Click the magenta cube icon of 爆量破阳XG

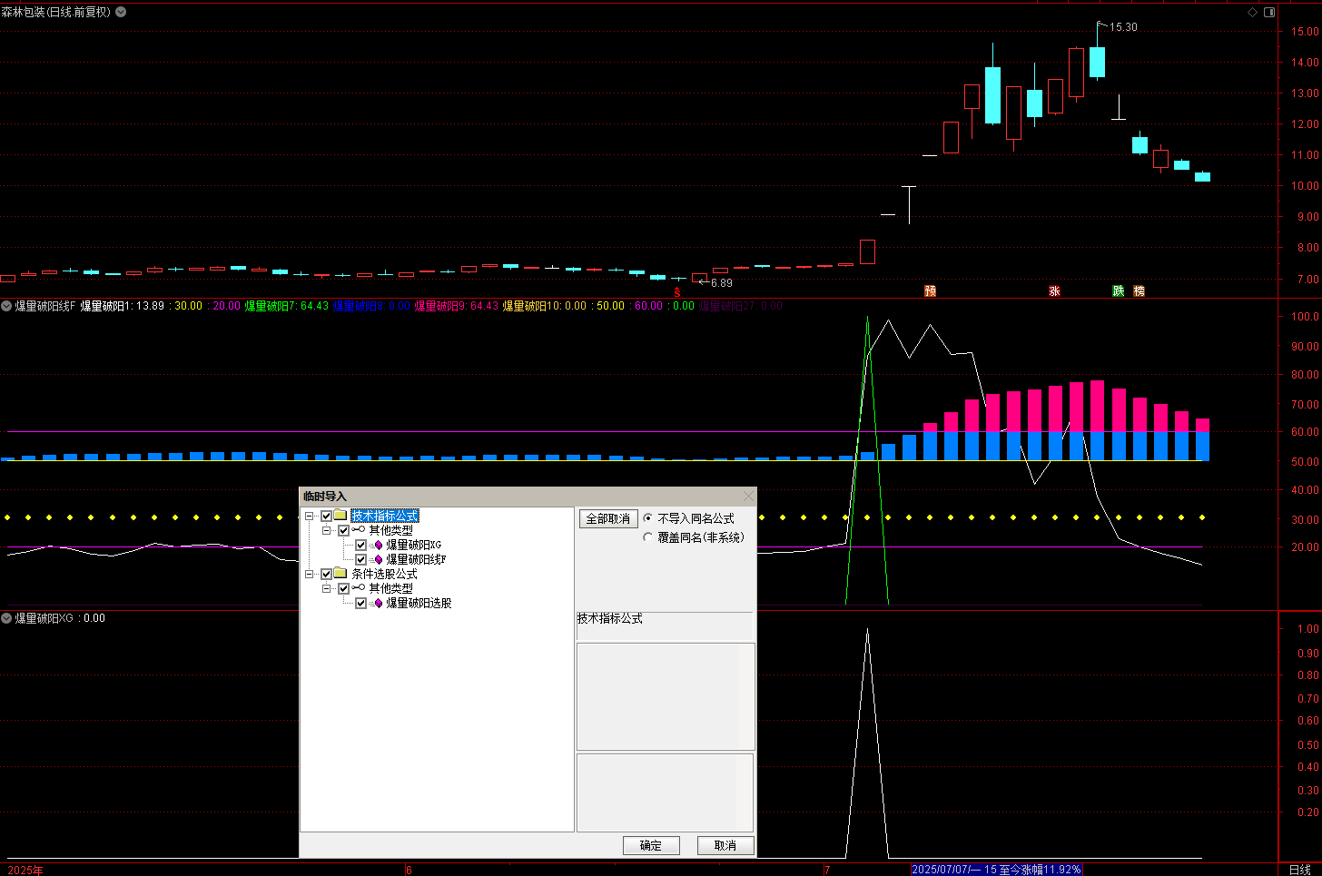click(378, 545)
